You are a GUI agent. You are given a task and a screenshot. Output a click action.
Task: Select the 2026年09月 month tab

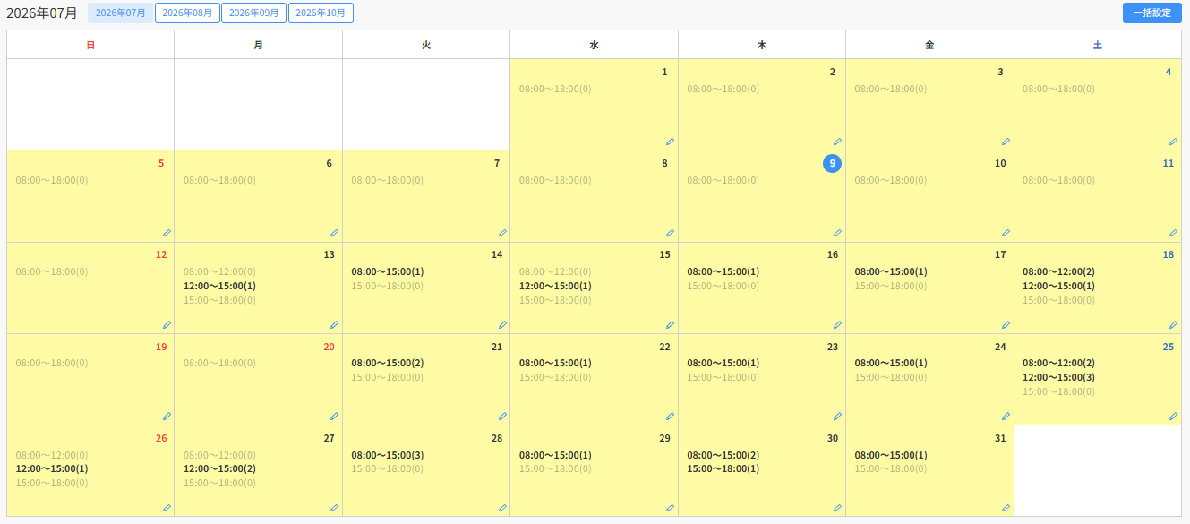[254, 13]
